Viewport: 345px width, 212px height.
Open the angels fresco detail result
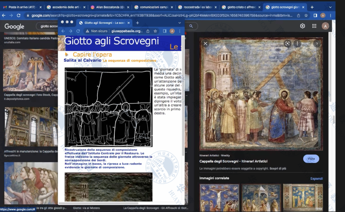[31, 183]
